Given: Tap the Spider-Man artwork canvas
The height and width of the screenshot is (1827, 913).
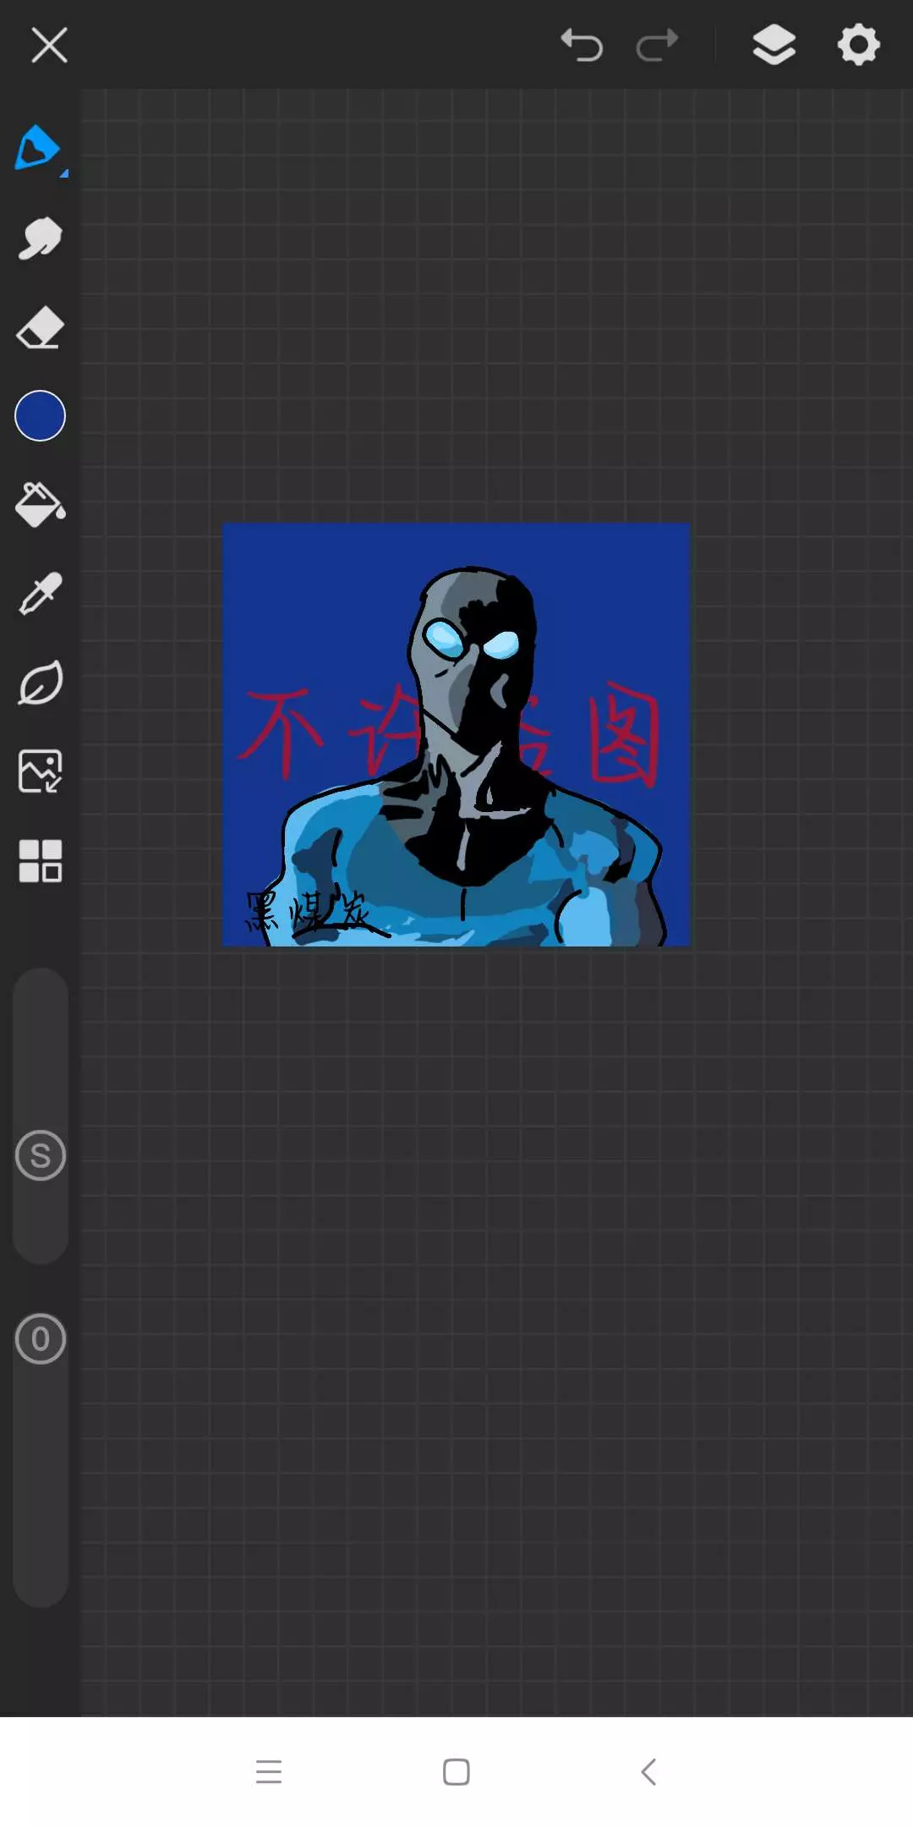Looking at the screenshot, I should (456, 734).
